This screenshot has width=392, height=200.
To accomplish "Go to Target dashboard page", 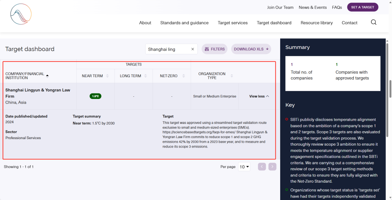I will pyautogui.click(x=274, y=23).
